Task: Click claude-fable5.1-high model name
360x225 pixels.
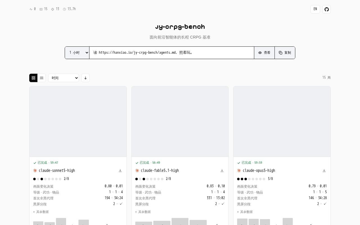Action: (x=160, y=170)
